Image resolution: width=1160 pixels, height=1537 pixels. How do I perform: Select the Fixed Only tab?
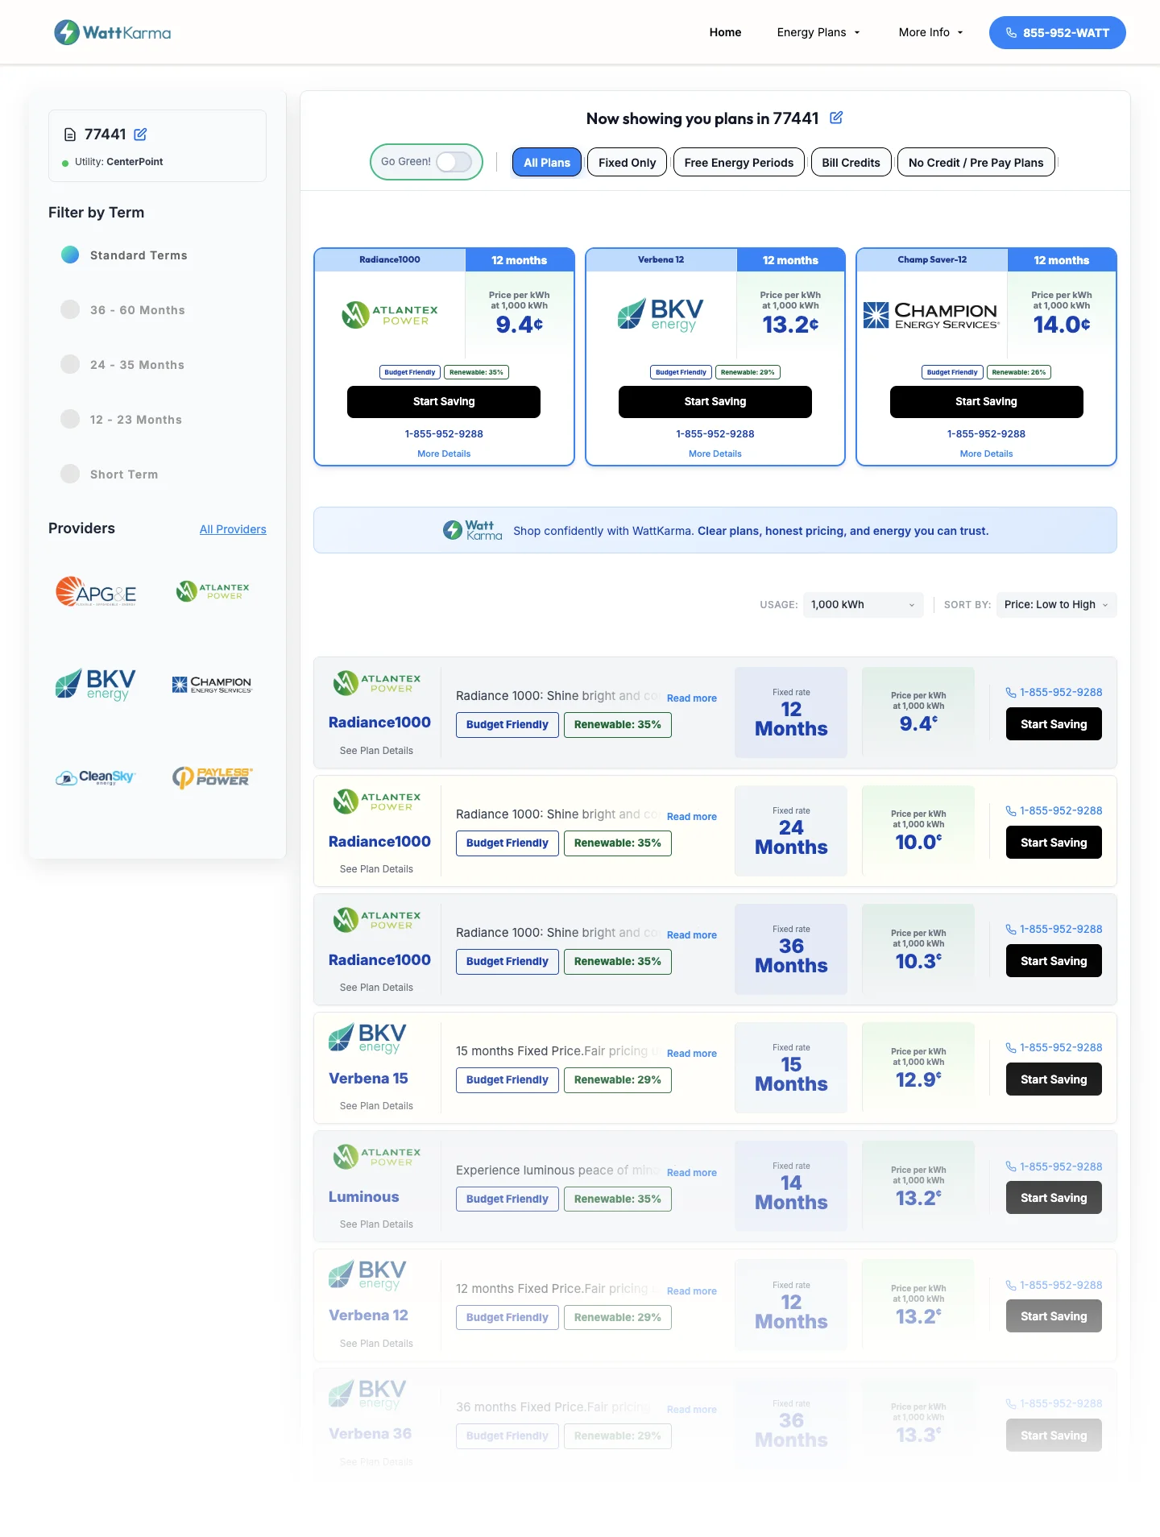click(628, 163)
